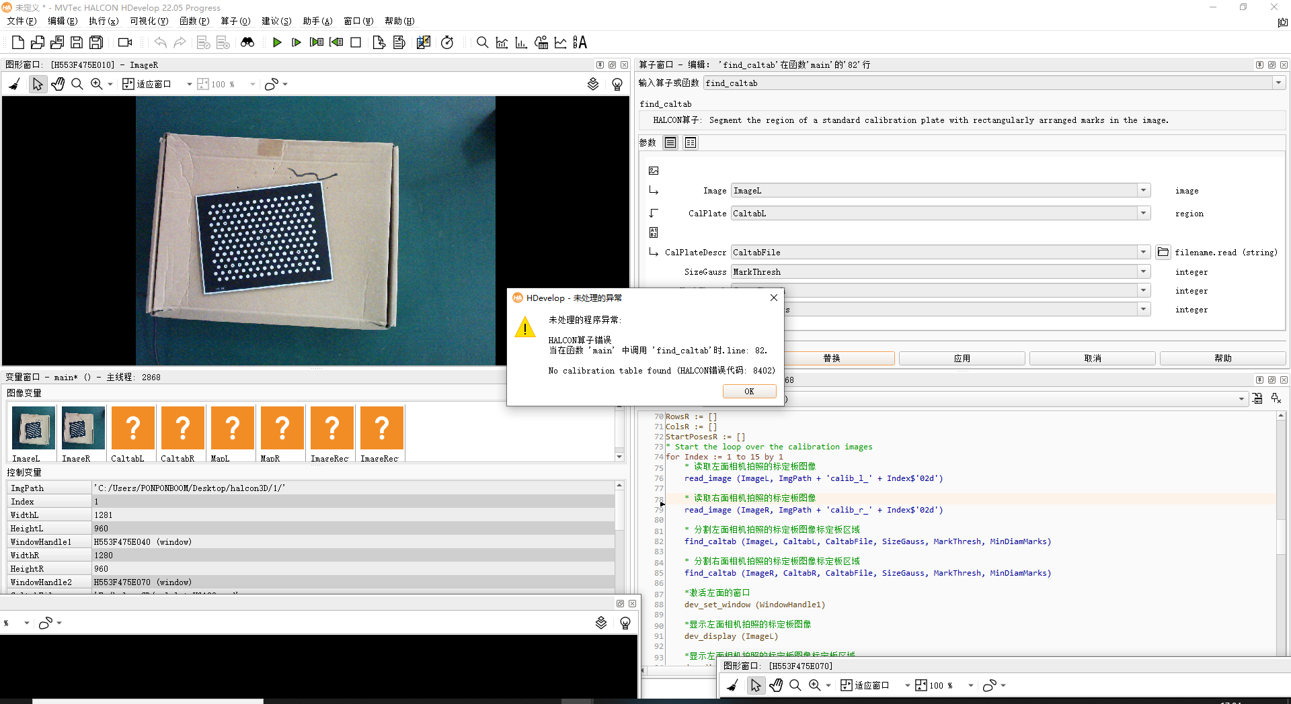Stop program execution with square icon
Viewport: 1291px width, 704px height.
tap(356, 42)
